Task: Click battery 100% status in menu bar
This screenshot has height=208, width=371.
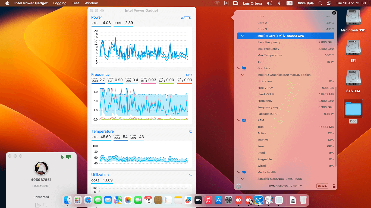Action: click(306, 3)
